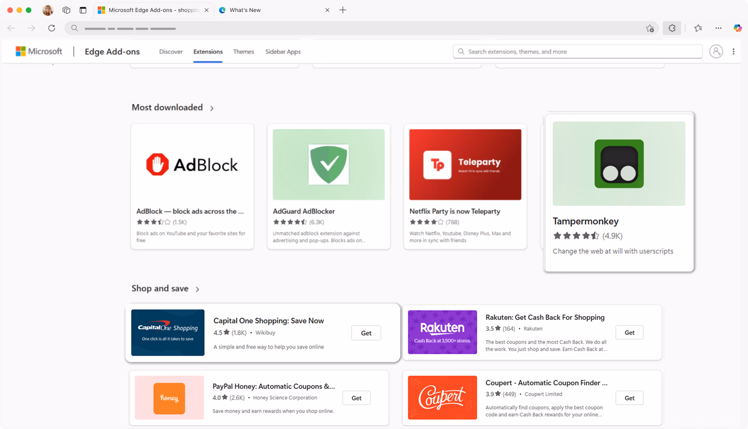Open browser Settings and more menu
The height and width of the screenshot is (429, 748).
(x=718, y=28)
